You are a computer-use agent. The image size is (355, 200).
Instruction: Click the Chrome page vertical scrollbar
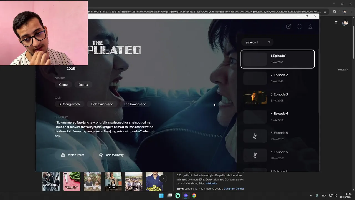pos(354,42)
